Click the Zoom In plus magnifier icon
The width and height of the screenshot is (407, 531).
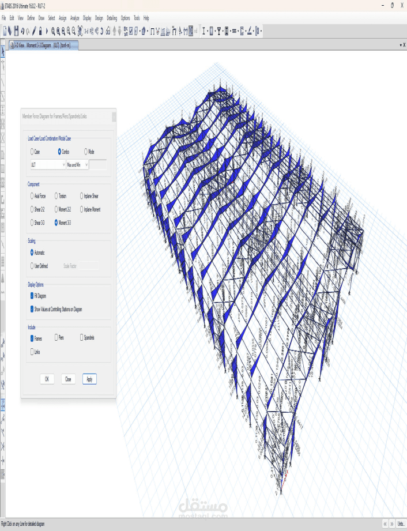pyautogui.click(x=69, y=31)
